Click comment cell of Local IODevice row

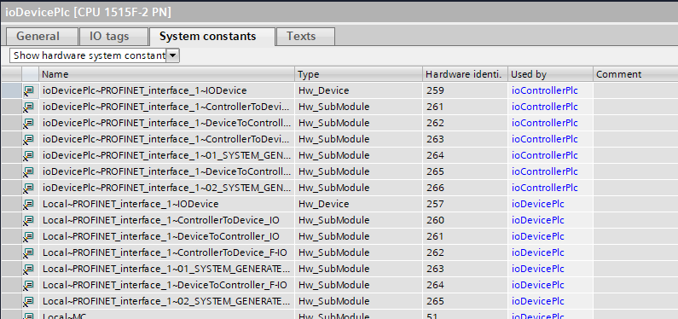(x=635, y=204)
